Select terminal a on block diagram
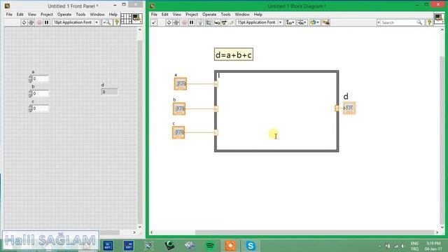 click(181, 84)
